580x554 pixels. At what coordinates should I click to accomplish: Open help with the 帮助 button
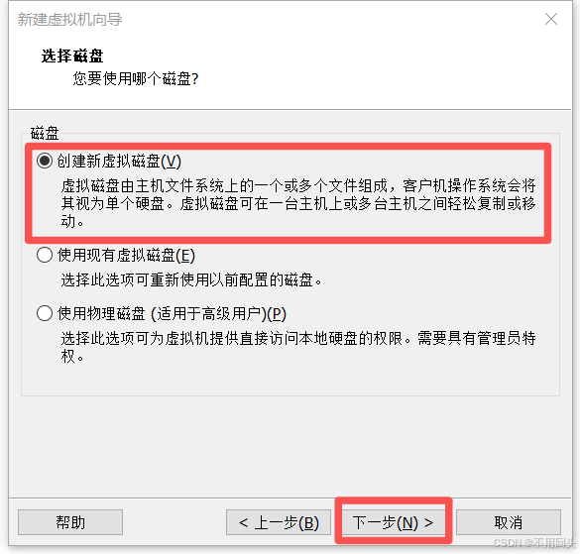coord(70,522)
